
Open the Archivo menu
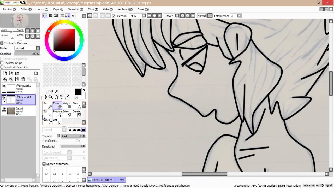coord(9,9)
